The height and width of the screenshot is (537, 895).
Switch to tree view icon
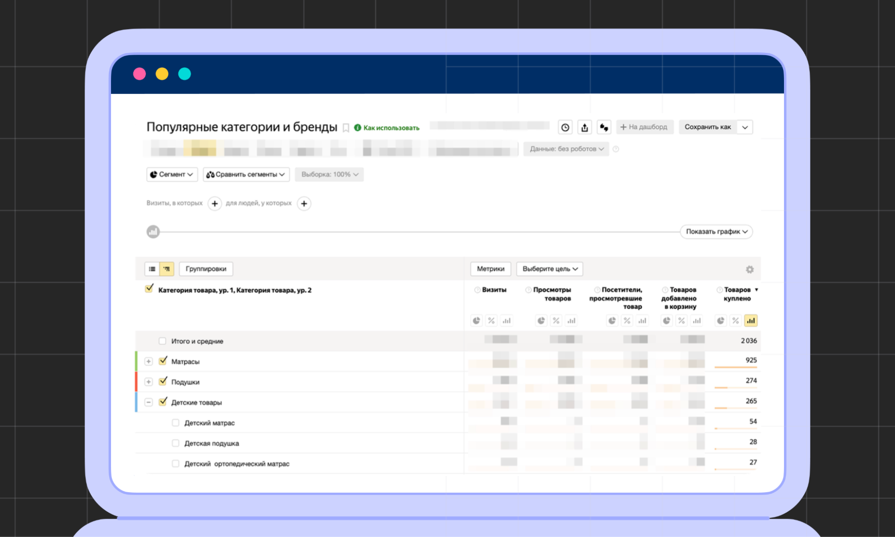tap(167, 269)
